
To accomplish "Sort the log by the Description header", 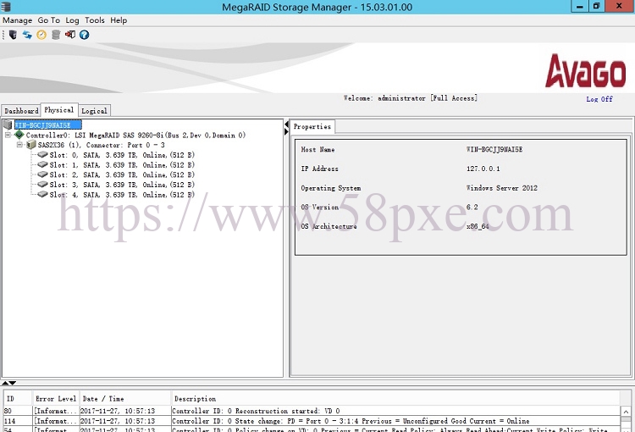I will [x=395, y=399].
